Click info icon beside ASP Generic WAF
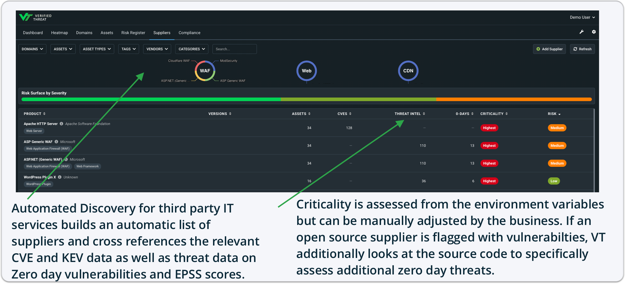Screen dimensions: 625x294 coord(56,141)
